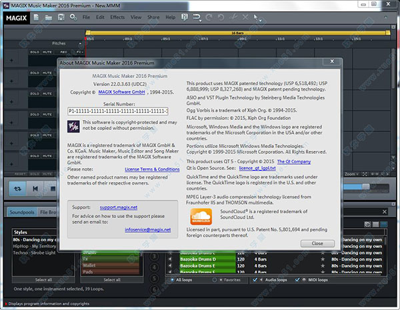Screen dimensions: 400x310
Task: Click the SoundCloud logo in About dialog
Action: (201, 217)
